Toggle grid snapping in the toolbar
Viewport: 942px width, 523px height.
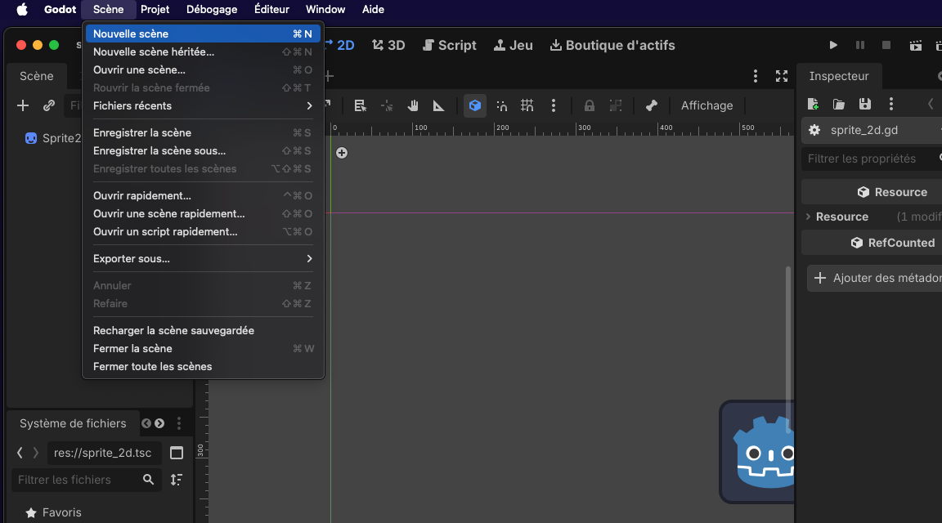coord(527,105)
